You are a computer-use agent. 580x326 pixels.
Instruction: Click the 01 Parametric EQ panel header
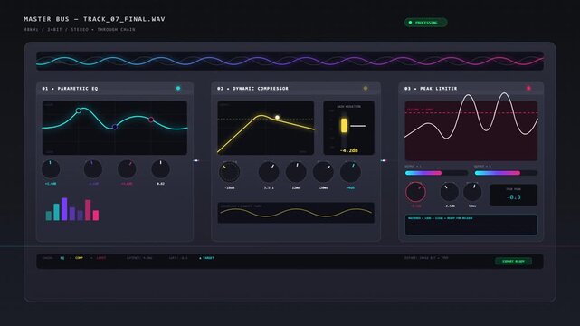pyautogui.click(x=115, y=89)
